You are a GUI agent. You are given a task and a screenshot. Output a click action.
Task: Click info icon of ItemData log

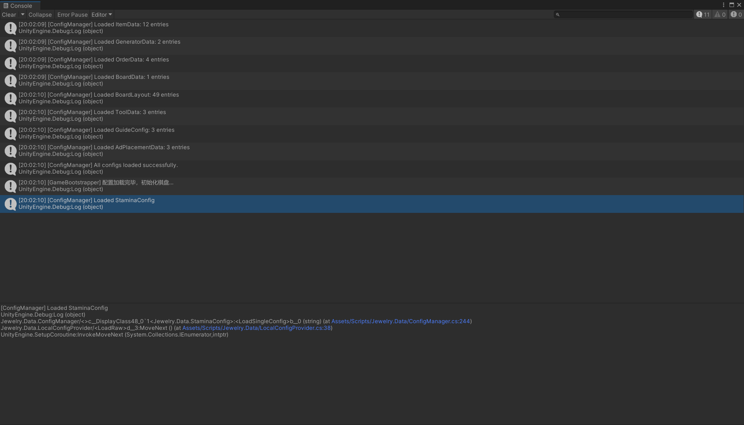10,28
